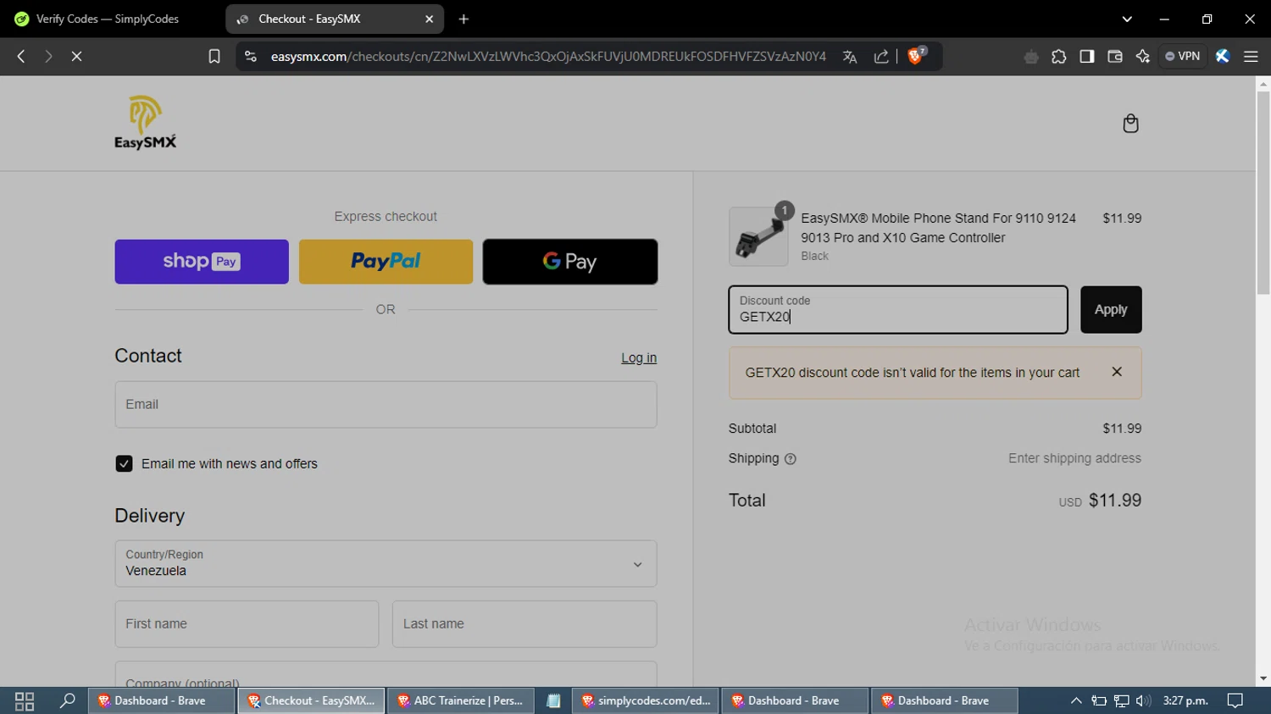Open the Brave Wallet icon
This screenshot has height=714, width=1271.
(1115, 56)
